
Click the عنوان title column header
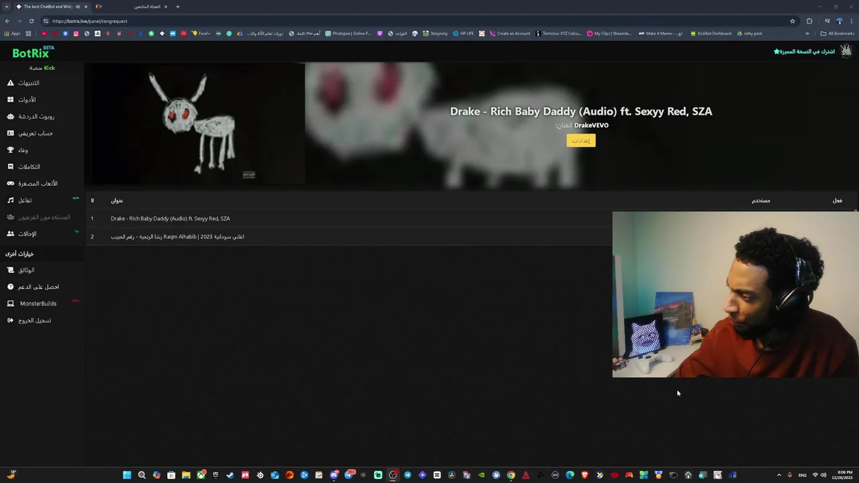pyautogui.click(x=117, y=201)
